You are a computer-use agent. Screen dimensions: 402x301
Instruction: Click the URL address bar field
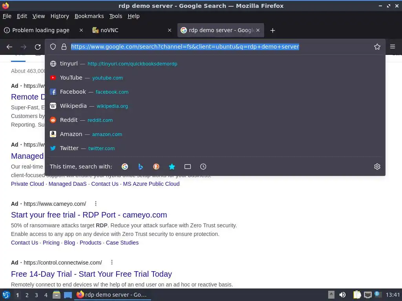click(185, 47)
